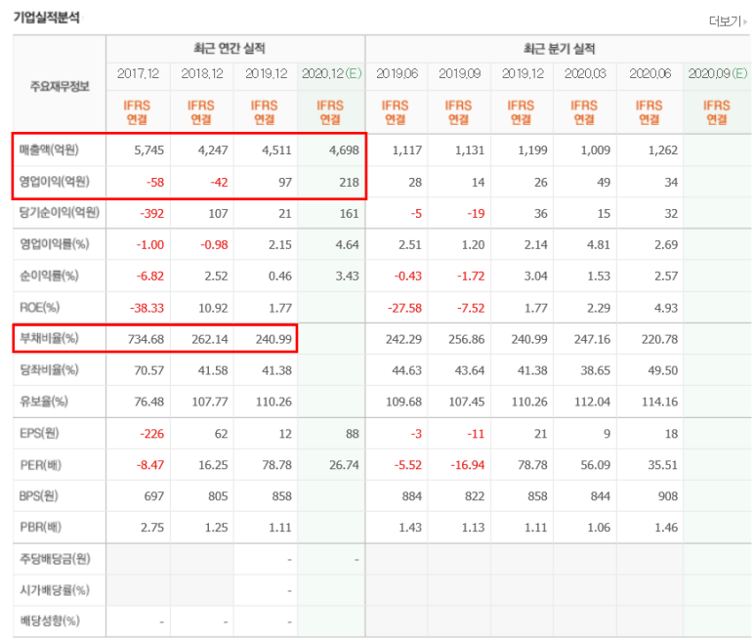Click the -226 EPS value
Viewport: 755px width, 641px height.
[151, 435]
